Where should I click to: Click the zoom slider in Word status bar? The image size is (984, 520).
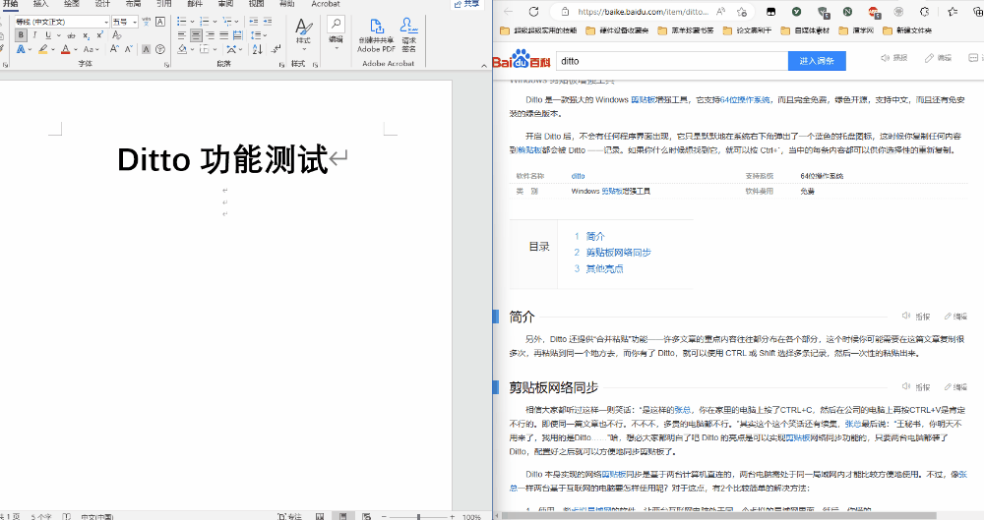[x=418, y=517]
